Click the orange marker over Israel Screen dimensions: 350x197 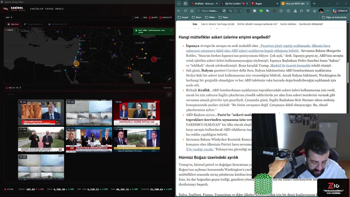(76, 63)
